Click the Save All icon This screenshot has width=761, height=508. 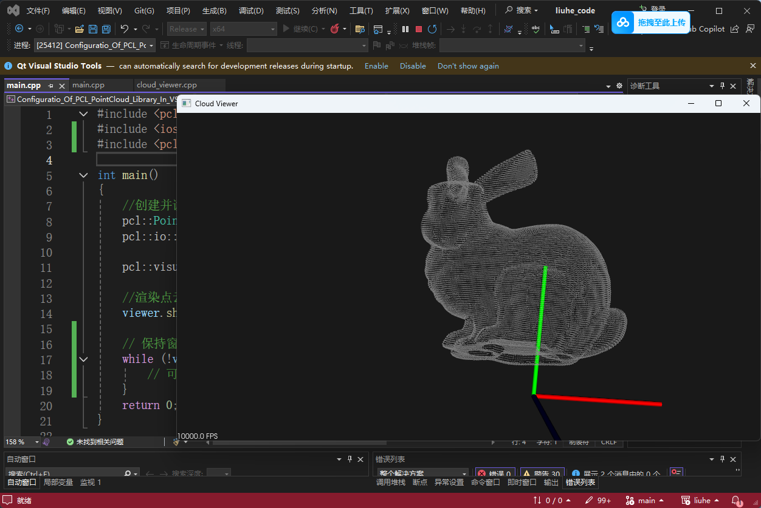click(x=106, y=29)
